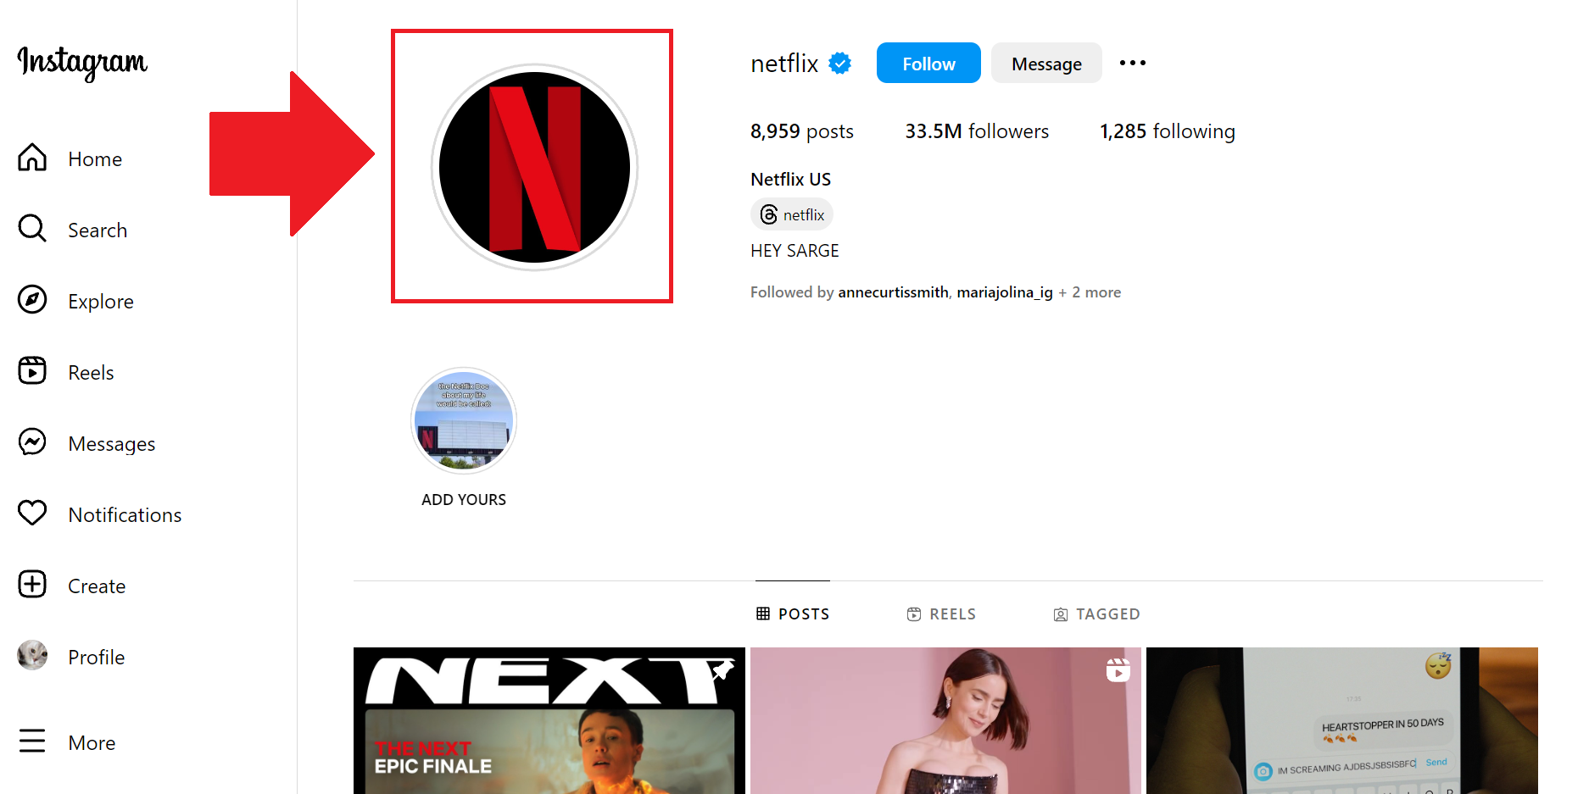The width and height of the screenshot is (1589, 794).
Task: Open the pink background woman post
Action: tap(945, 721)
